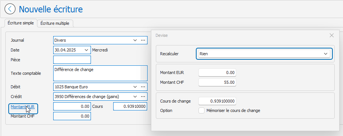Screen dimensions: 343x136
Task: Click the Texte comptable text area
Action: (x=100, y=73)
